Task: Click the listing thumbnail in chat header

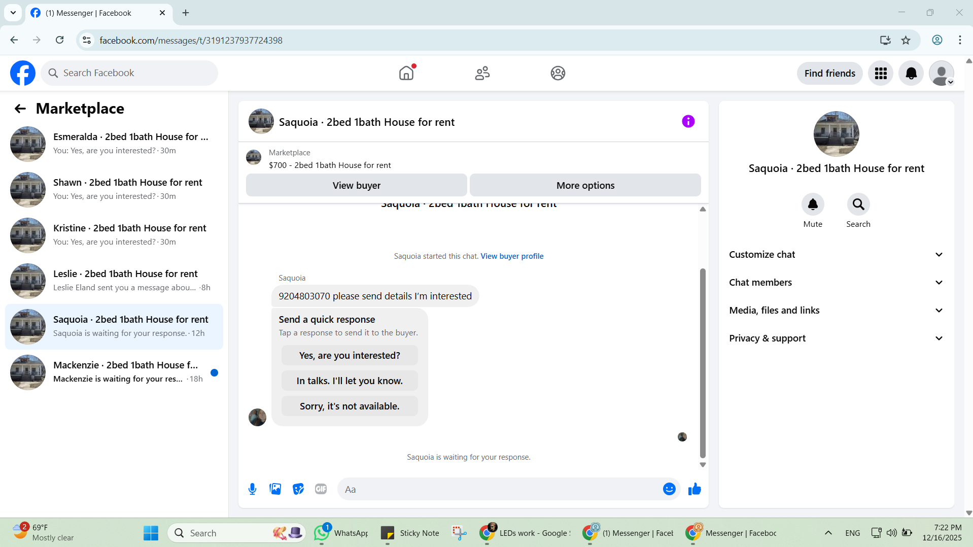Action: [261, 121]
